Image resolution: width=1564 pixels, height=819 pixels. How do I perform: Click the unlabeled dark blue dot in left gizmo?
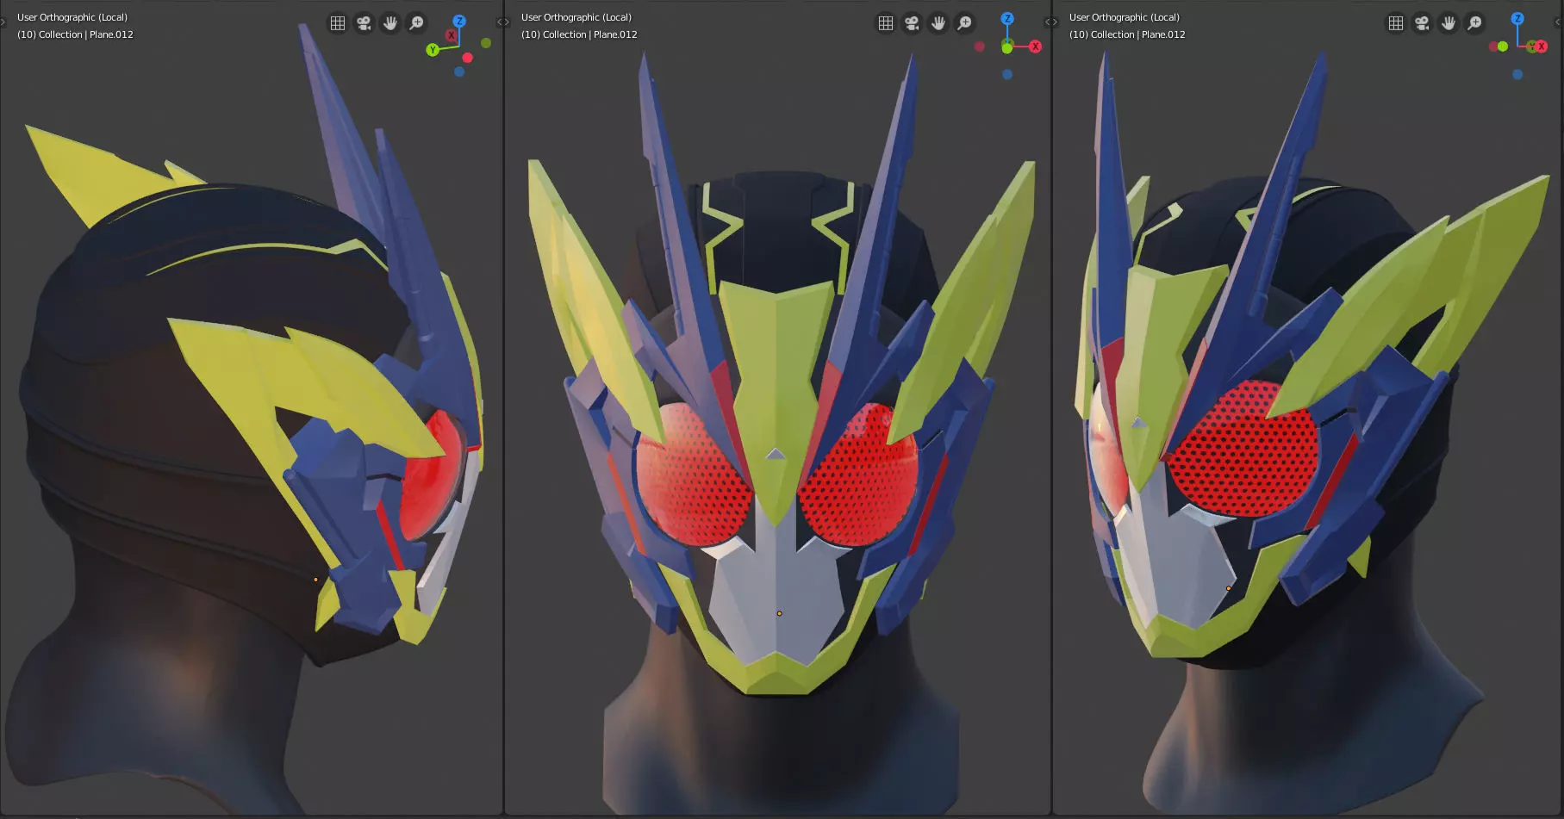tap(459, 71)
